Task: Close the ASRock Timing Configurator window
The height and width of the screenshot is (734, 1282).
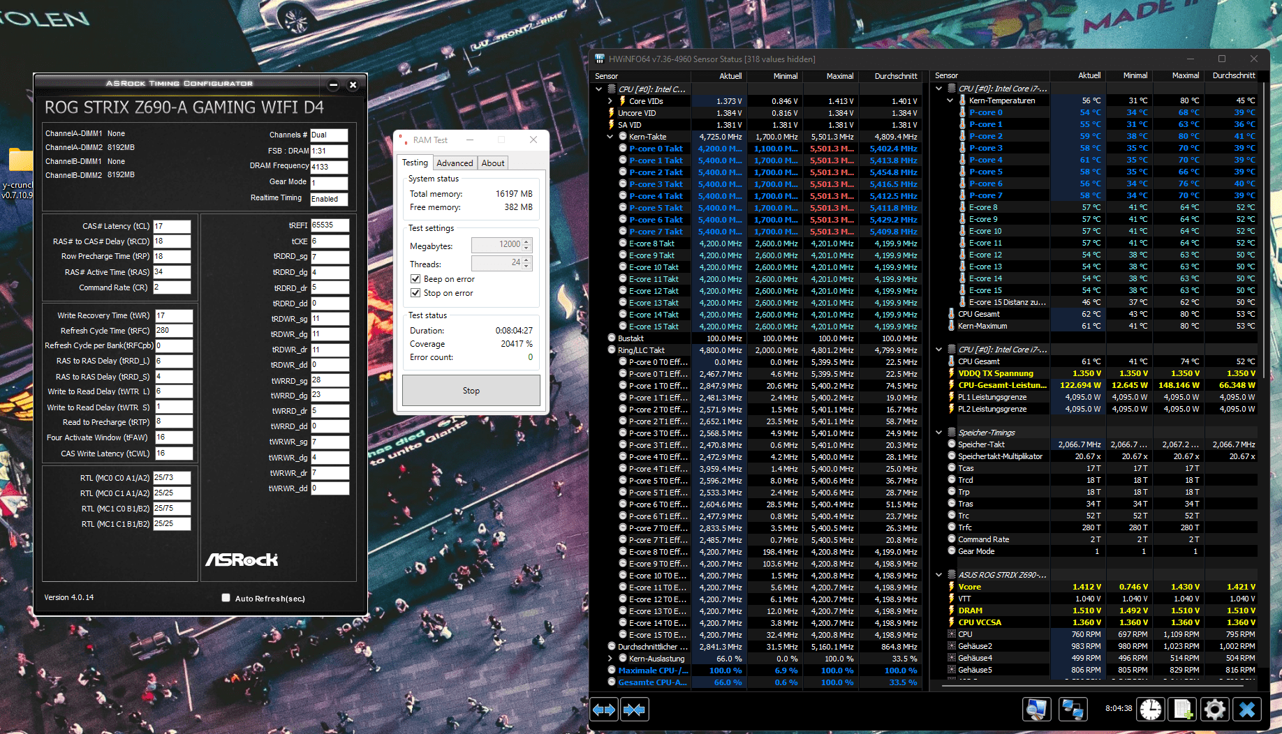Action: pos(353,84)
